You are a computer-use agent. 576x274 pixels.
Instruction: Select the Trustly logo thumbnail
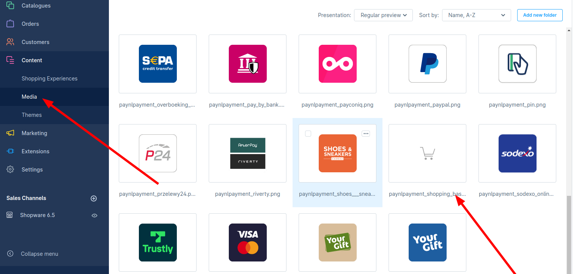tap(157, 243)
